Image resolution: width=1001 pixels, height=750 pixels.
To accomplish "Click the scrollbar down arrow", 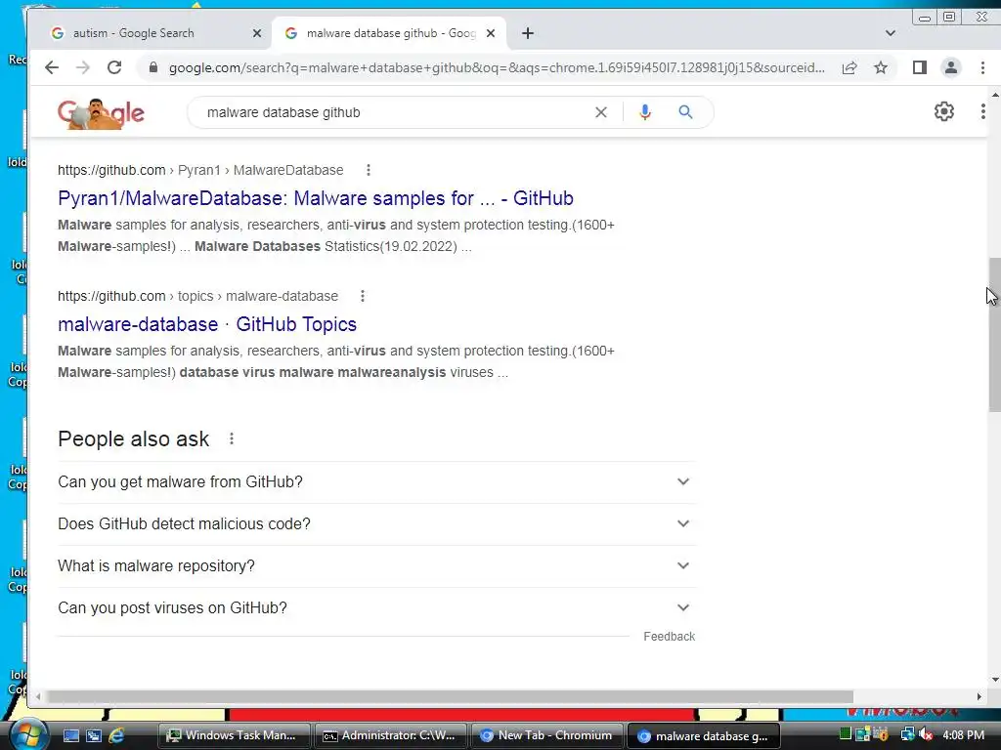I will pos(994,680).
